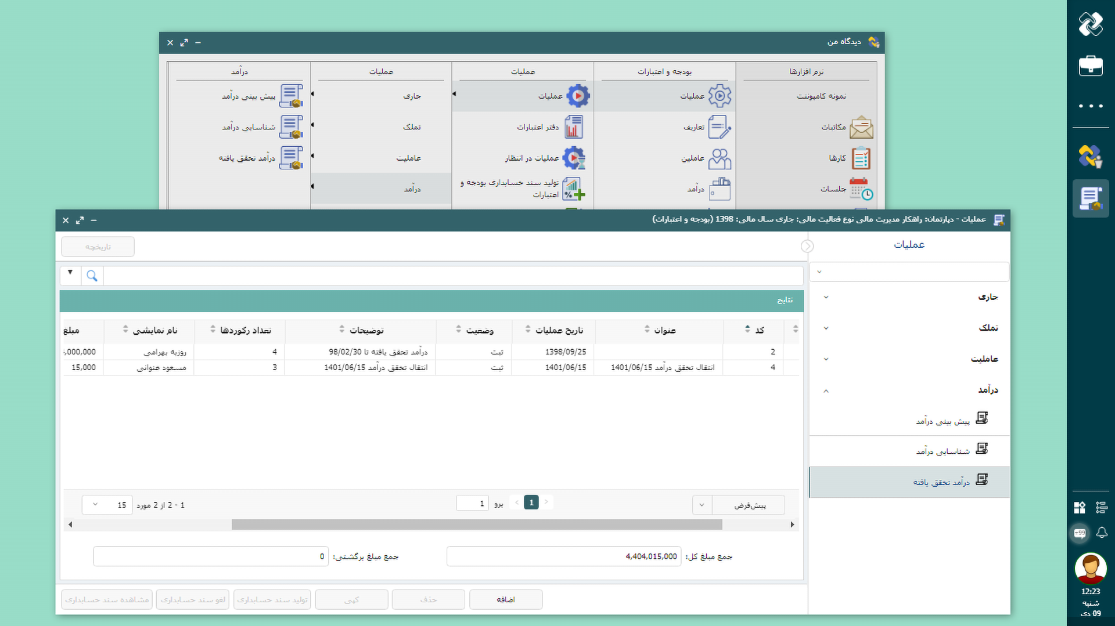Select پیش بینی درآمد in the side panel

point(943,421)
